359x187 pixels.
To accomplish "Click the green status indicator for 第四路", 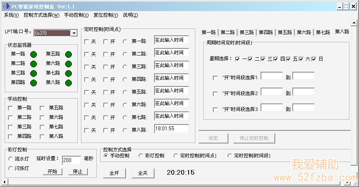I will click(x=33, y=83).
